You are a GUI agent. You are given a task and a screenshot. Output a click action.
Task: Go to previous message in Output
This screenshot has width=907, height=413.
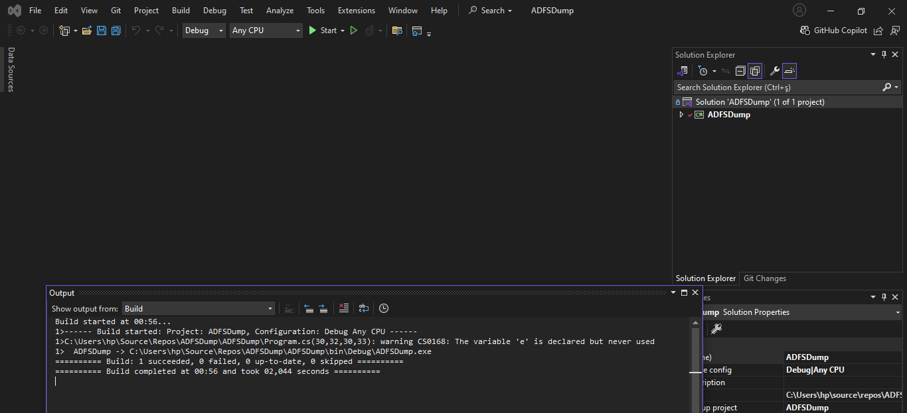click(309, 308)
